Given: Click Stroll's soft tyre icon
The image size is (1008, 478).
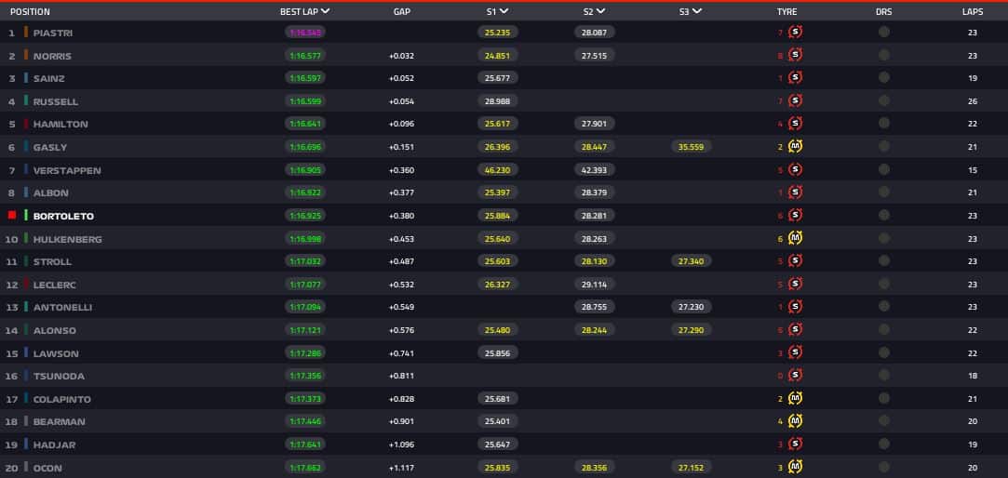Looking at the screenshot, I should [x=795, y=260].
